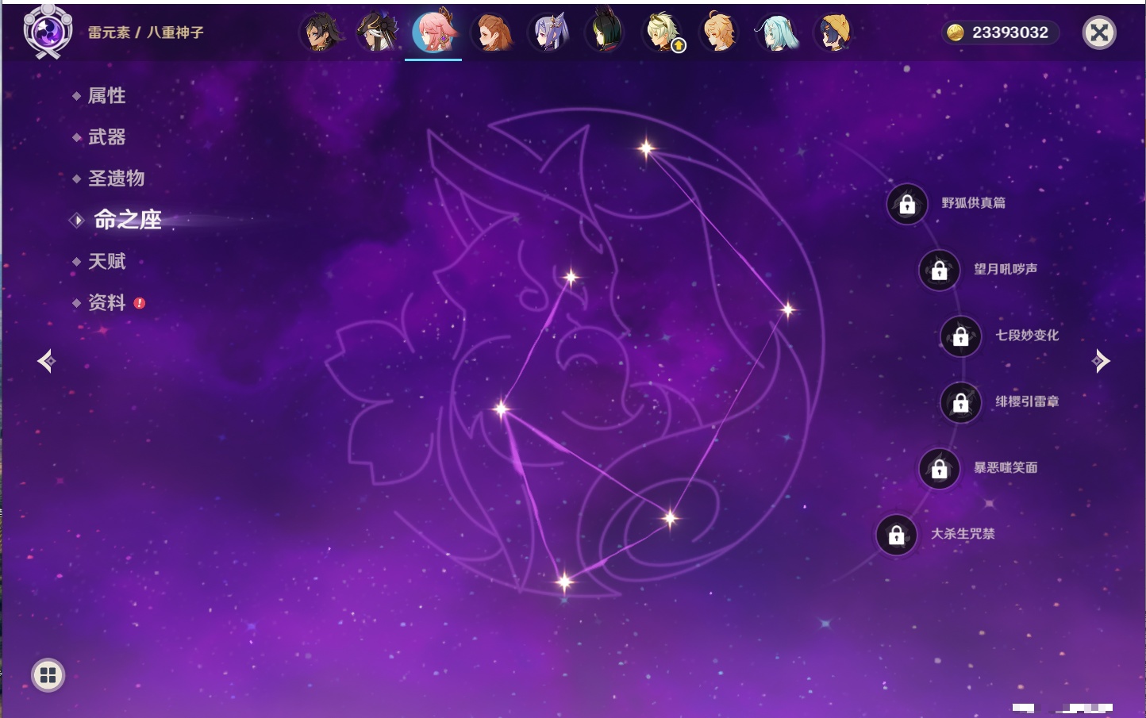Go to the next character with the right arrow
This screenshot has height=718, width=1146.
(1101, 361)
